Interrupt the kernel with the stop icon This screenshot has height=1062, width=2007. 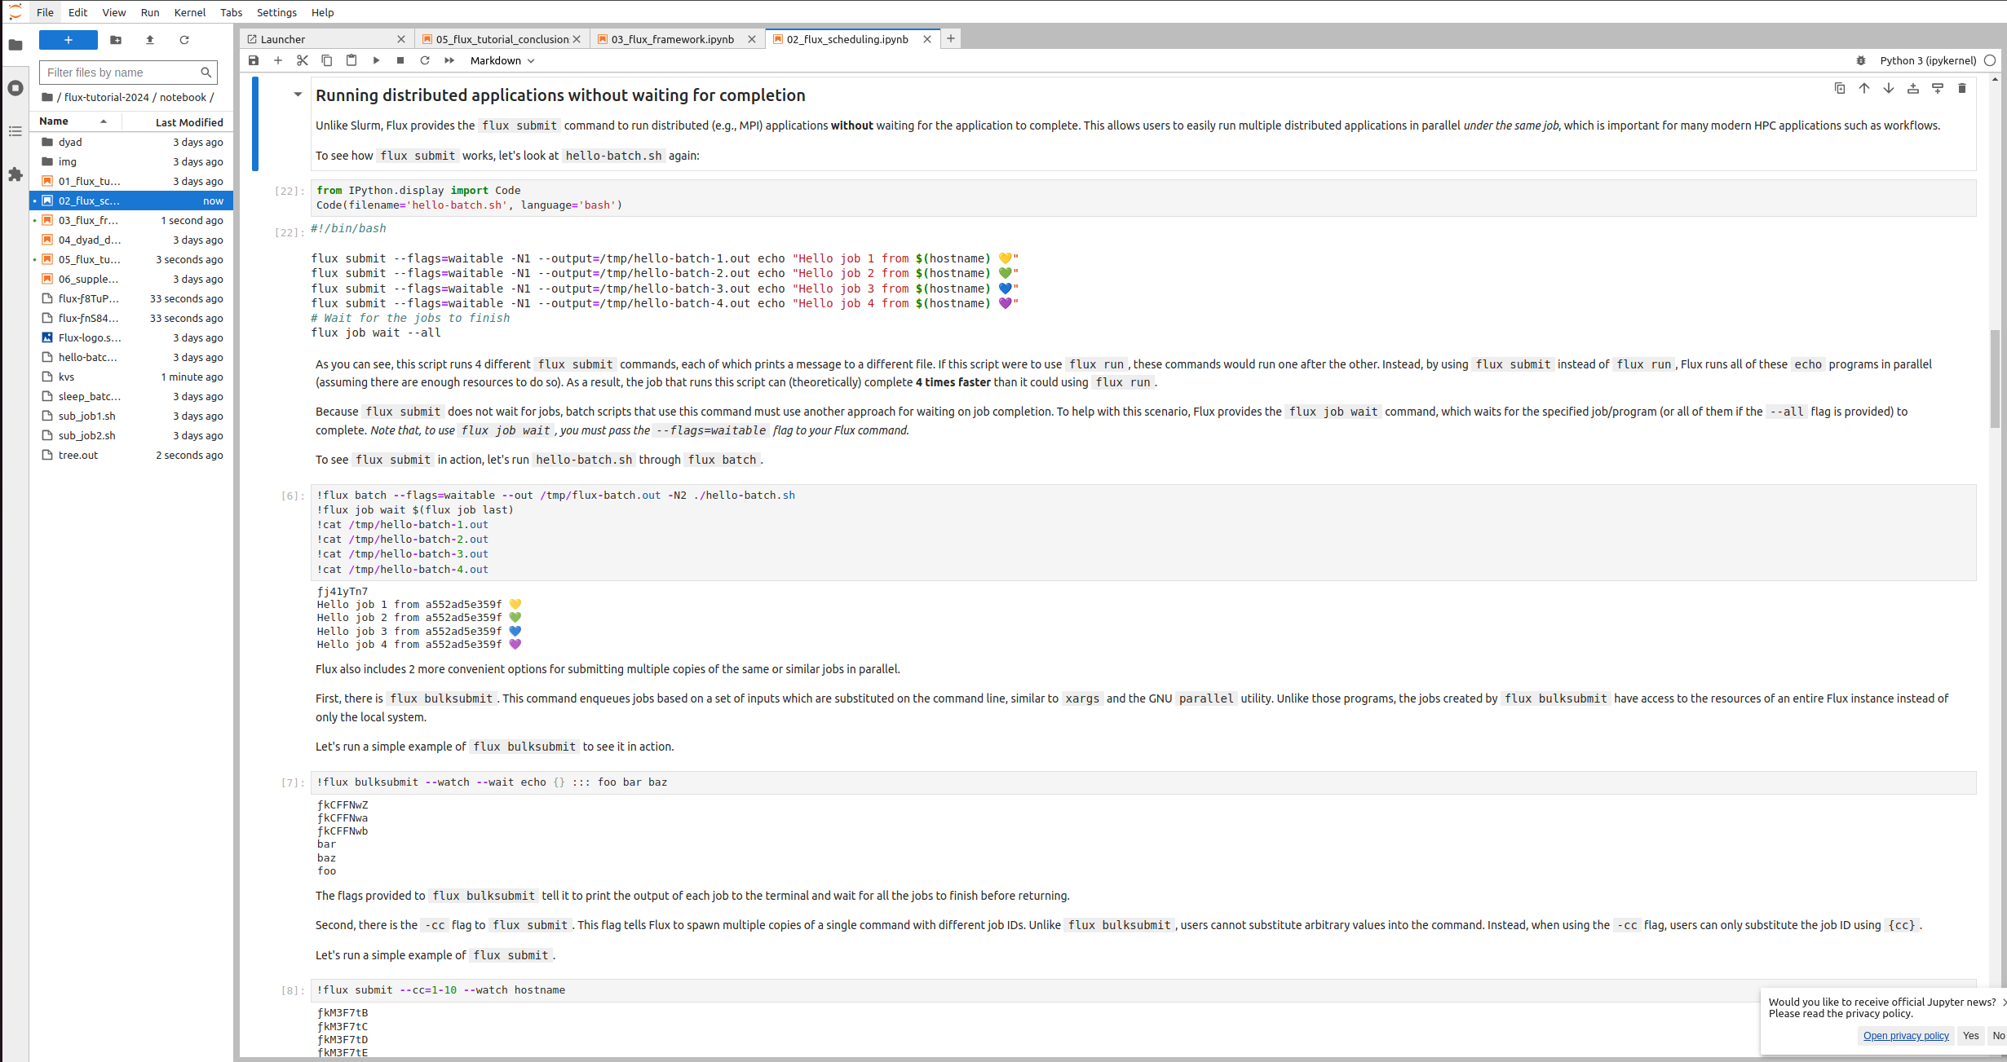coord(400,60)
